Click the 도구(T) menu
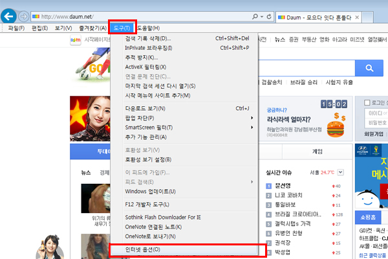 (122, 28)
